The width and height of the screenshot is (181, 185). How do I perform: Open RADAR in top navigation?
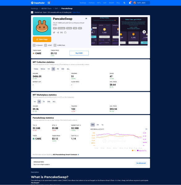(x=111, y=3)
